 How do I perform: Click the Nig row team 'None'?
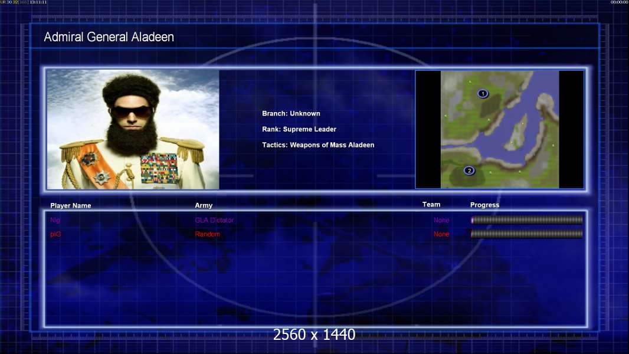pos(441,220)
